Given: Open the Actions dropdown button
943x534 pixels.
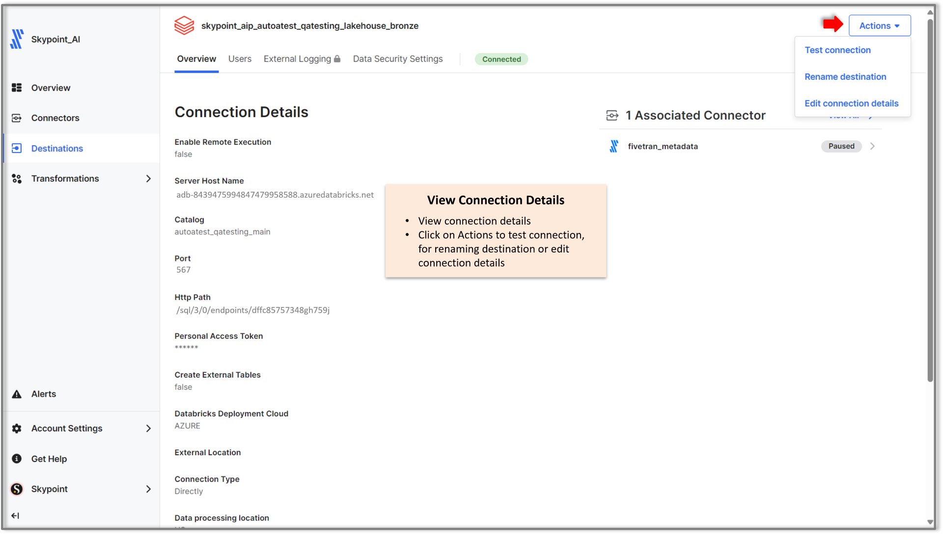Looking at the screenshot, I should coord(879,26).
